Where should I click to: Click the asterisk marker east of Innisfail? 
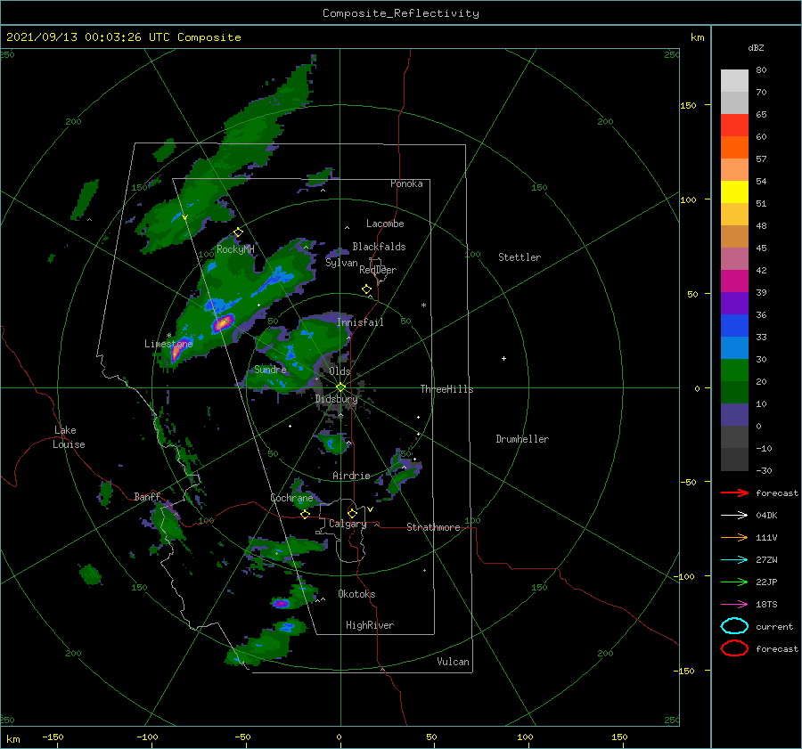pos(423,305)
